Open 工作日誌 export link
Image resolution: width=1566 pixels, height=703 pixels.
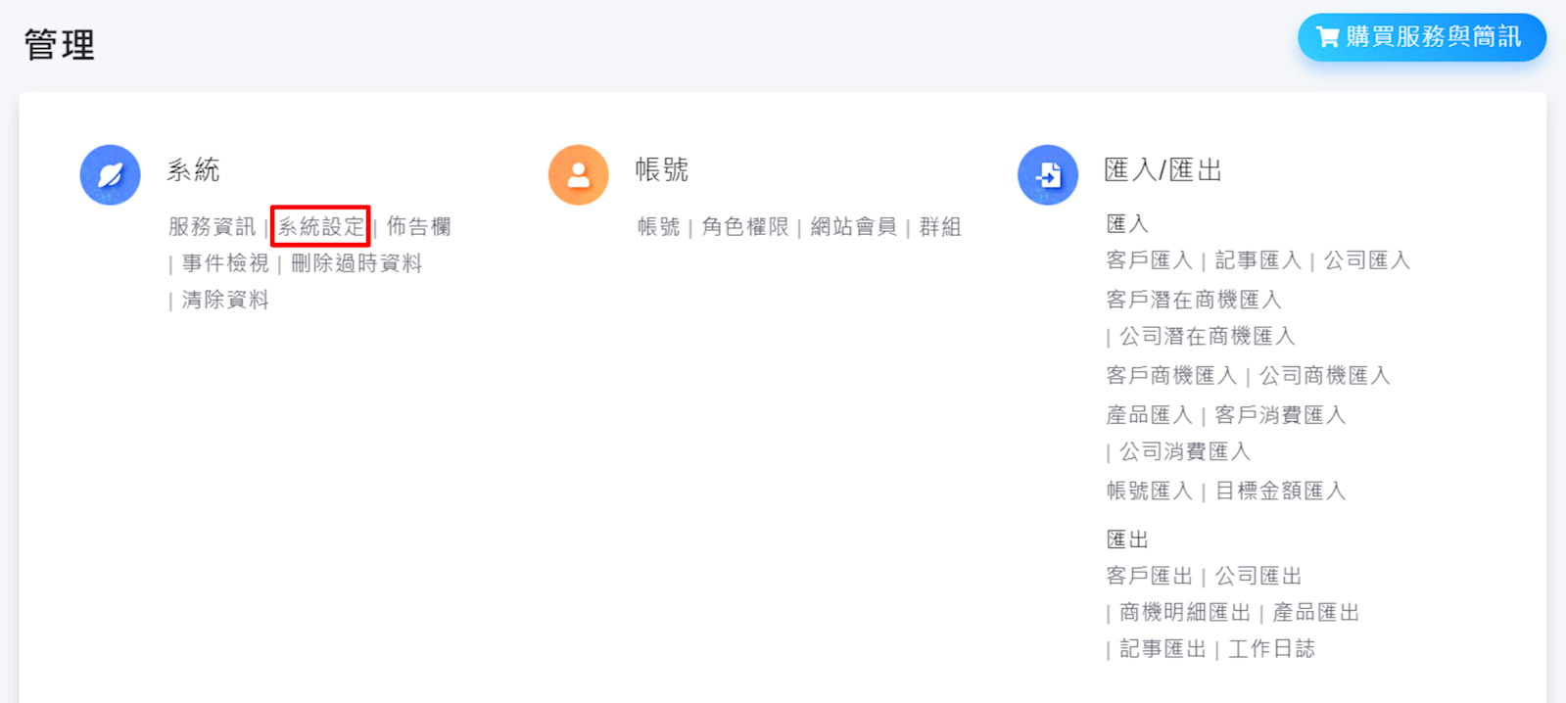point(1271,649)
